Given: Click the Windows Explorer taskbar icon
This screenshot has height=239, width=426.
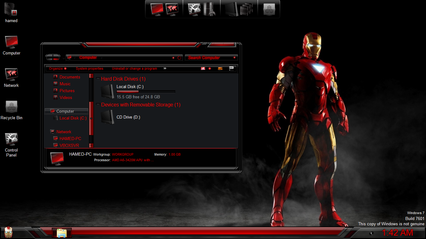Looking at the screenshot, I should [x=62, y=233].
